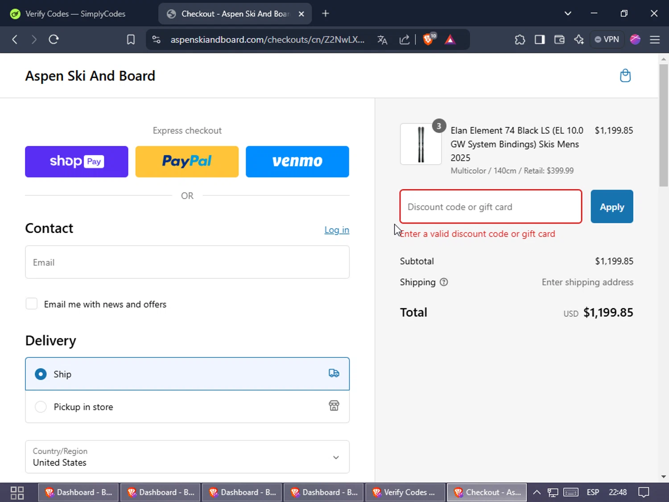Viewport: 669px width, 502px height.
Task: Choose Venmo express checkout
Action: point(297,162)
